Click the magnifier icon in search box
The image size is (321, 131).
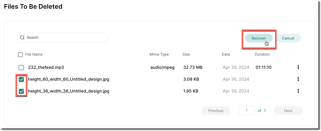(x=22, y=37)
